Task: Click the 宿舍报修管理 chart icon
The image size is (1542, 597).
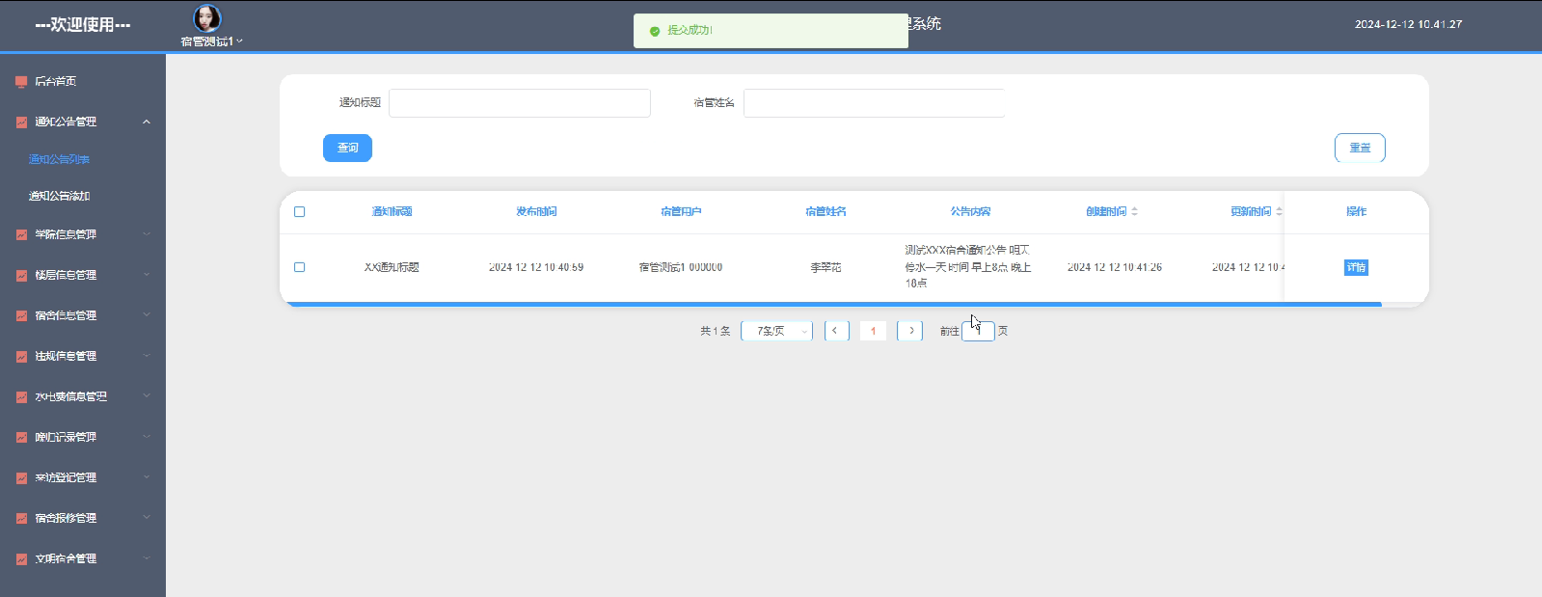Action: (21, 518)
